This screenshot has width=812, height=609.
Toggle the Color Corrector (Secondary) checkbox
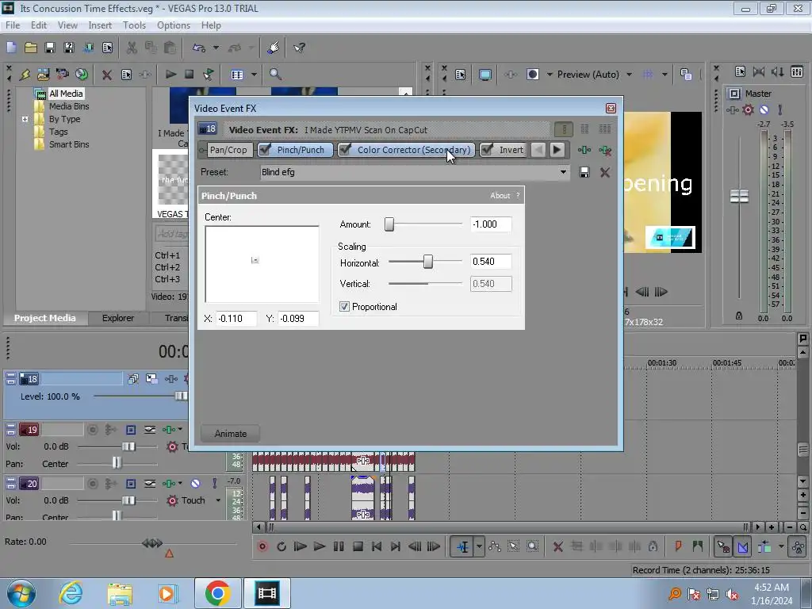[x=345, y=150]
